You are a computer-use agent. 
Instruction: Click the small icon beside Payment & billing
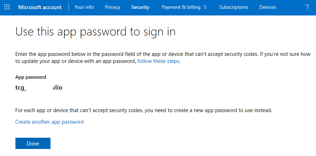click(205, 7)
